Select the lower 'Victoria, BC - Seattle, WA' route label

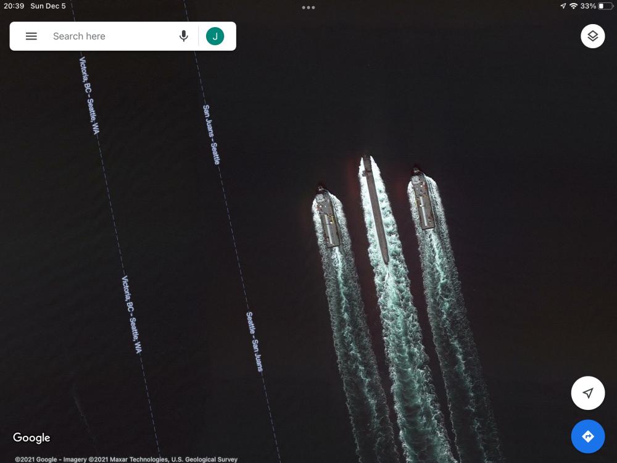click(132, 314)
